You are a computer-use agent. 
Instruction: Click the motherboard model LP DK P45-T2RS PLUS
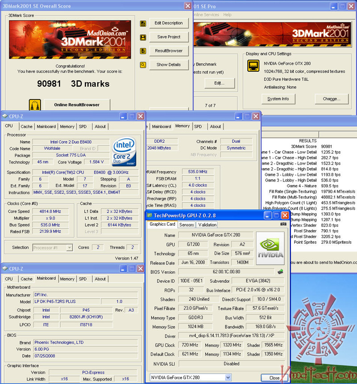click(66, 301)
